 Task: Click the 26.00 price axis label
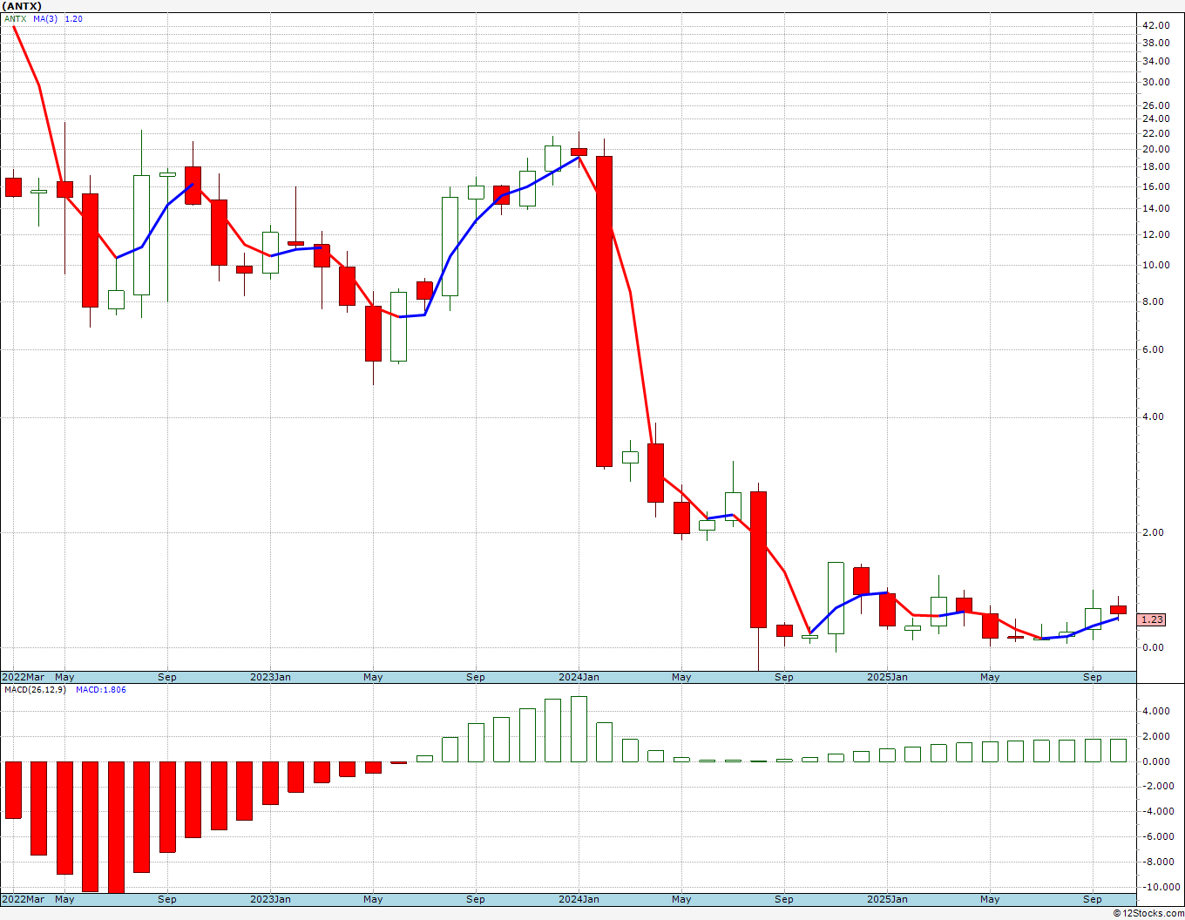[x=1155, y=105]
